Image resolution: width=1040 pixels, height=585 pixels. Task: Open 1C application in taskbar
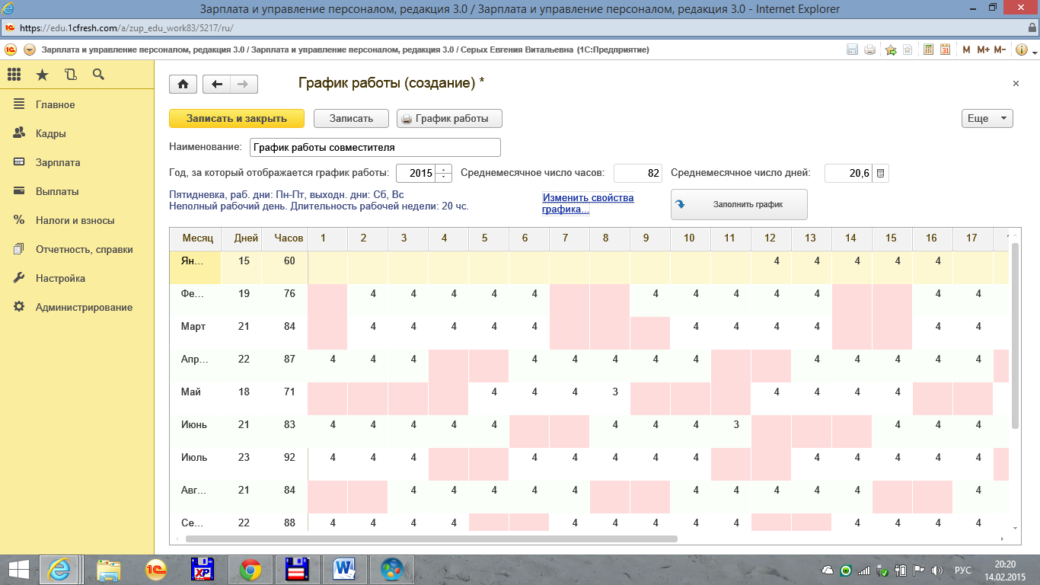(x=156, y=569)
